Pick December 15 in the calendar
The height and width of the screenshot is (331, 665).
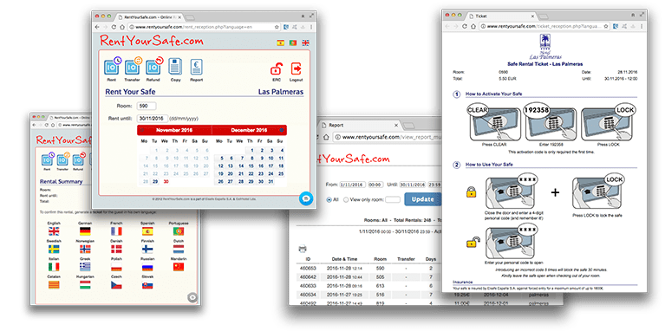(251, 165)
